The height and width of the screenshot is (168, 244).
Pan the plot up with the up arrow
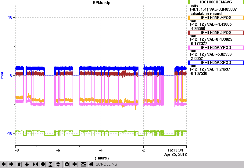pyautogui.click(x=19, y=164)
